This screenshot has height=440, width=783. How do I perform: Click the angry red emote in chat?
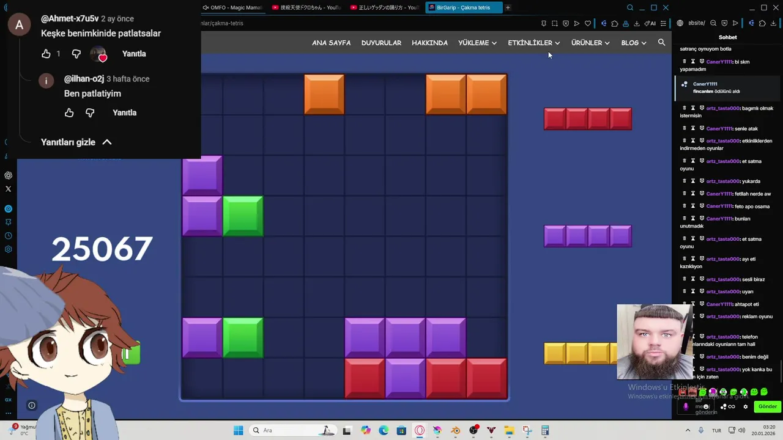[683, 392]
